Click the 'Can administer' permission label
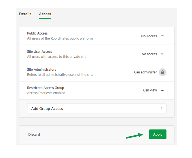The image size is (192, 158). coord(145,72)
